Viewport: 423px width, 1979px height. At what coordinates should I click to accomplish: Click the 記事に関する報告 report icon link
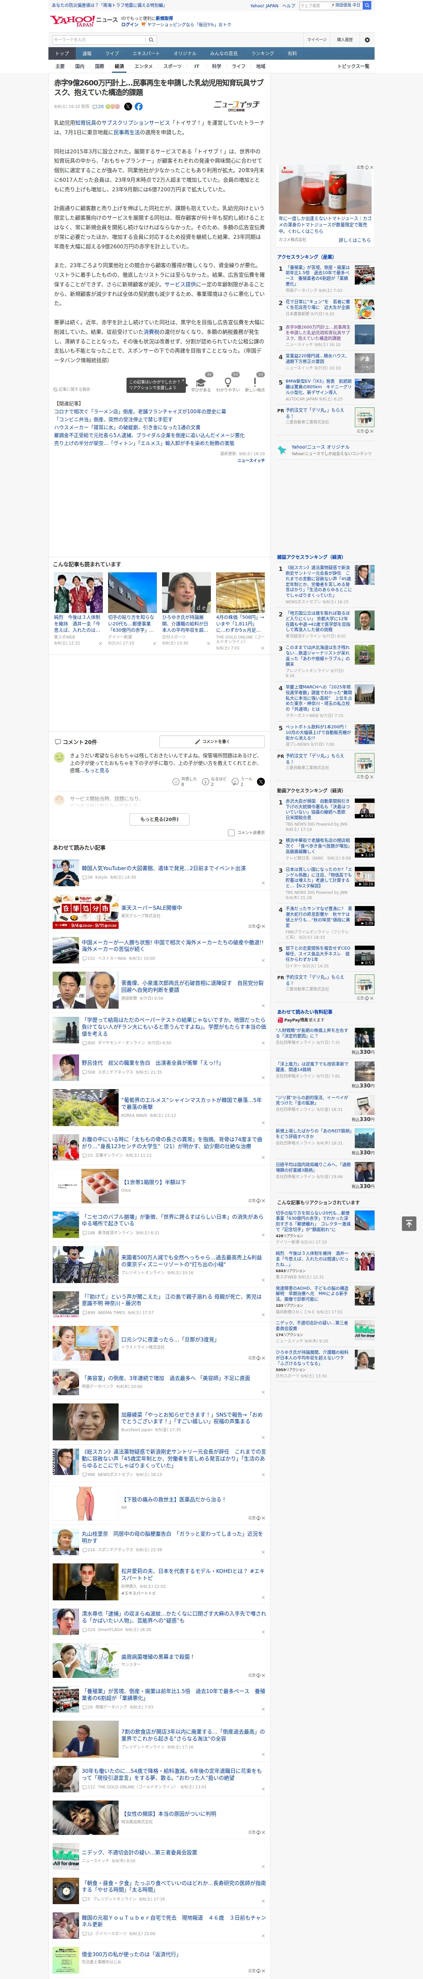[71, 390]
